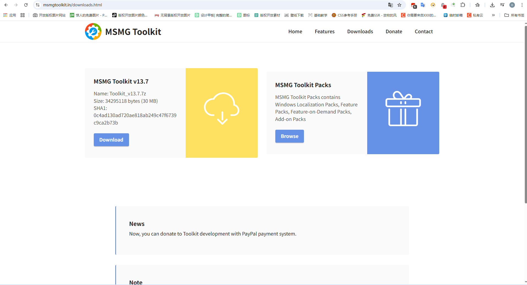The width and height of the screenshot is (527, 285).
Task: Expand the hidden bookmarks overflow chevron
Action: (493, 15)
